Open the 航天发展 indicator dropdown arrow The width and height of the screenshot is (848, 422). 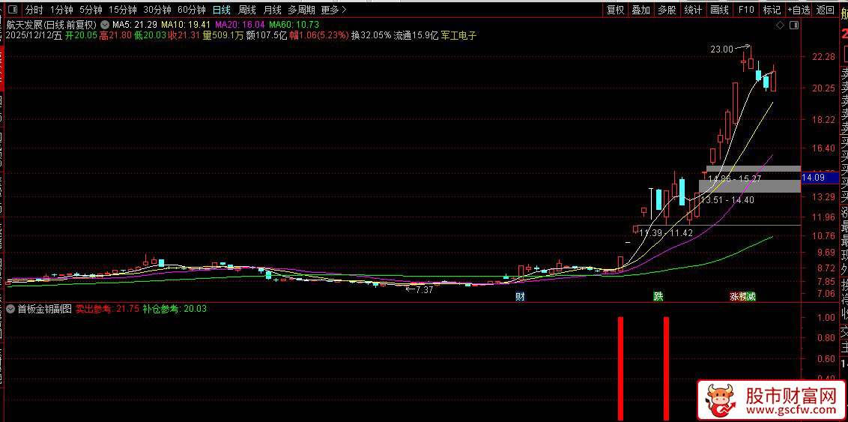(104, 25)
